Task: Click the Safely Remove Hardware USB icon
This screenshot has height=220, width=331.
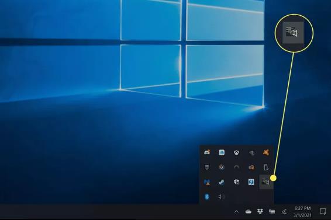Action: [x=266, y=167]
